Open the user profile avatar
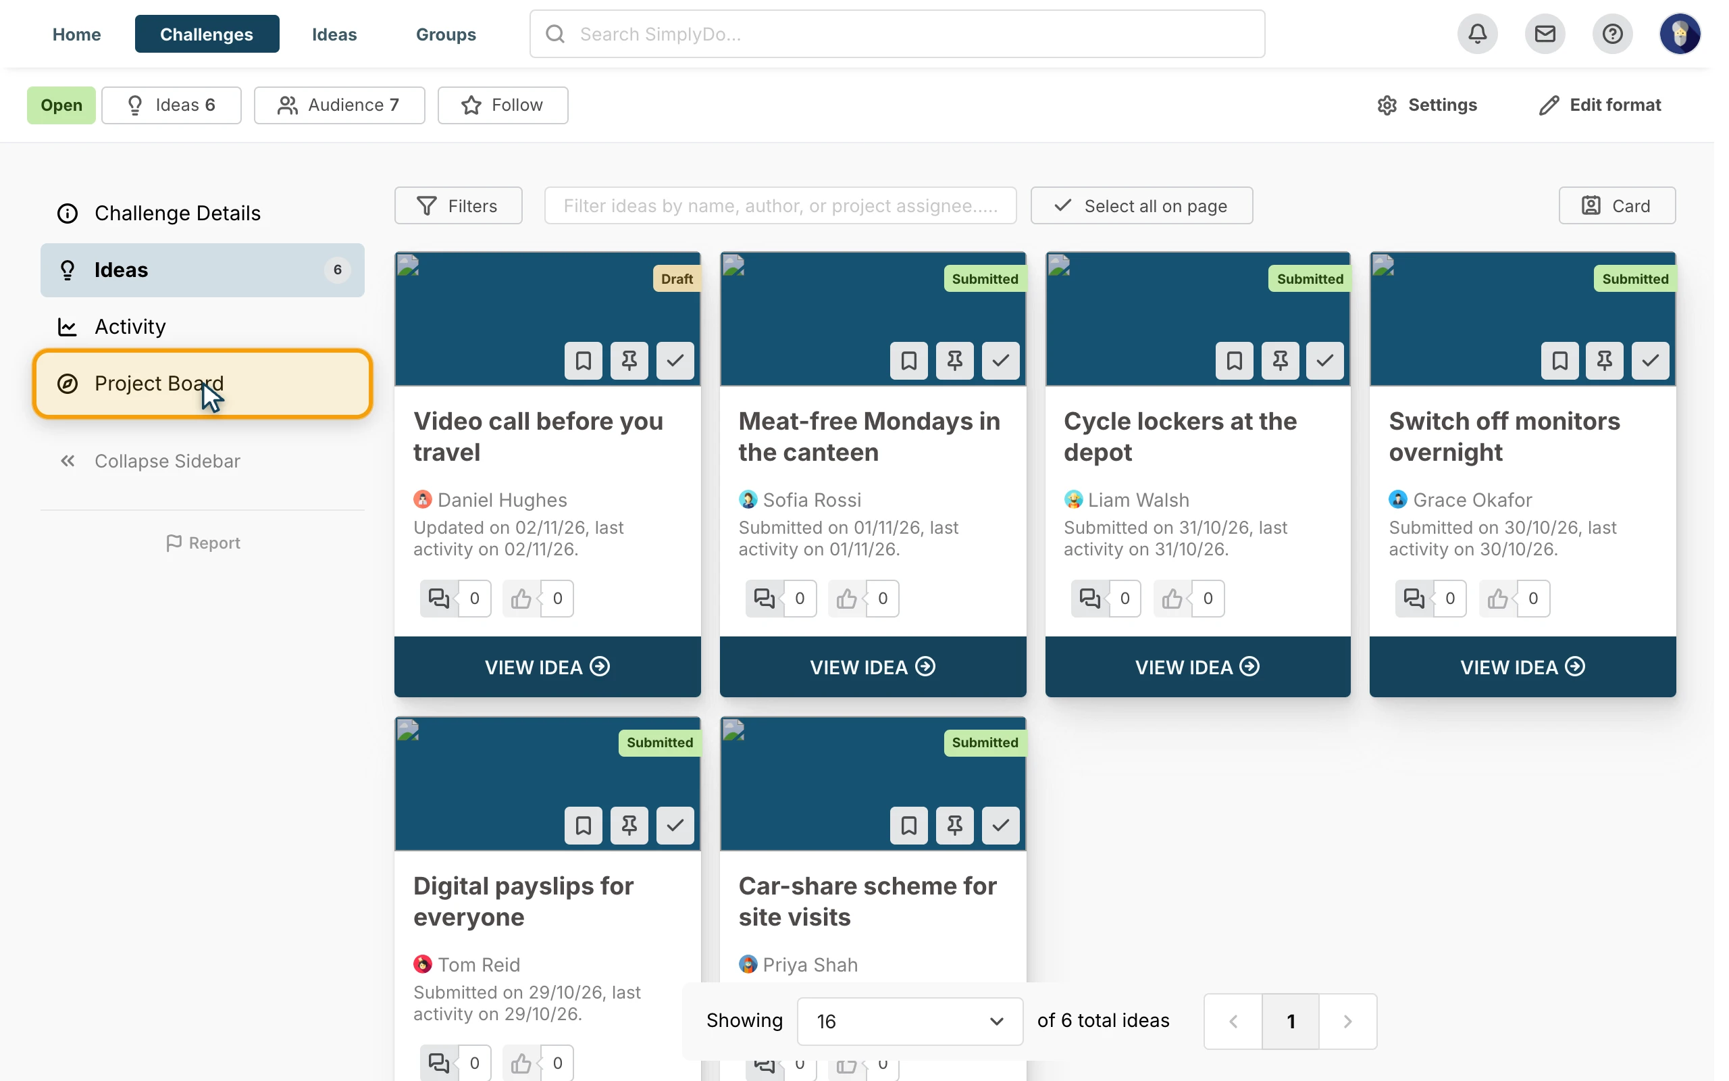The image size is (1729, 1081). pos(1679,34)
